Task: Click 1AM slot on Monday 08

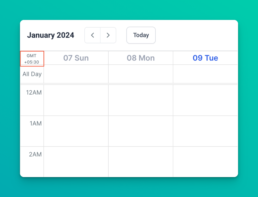Action: pyautogui.click(x=140, y=131)
